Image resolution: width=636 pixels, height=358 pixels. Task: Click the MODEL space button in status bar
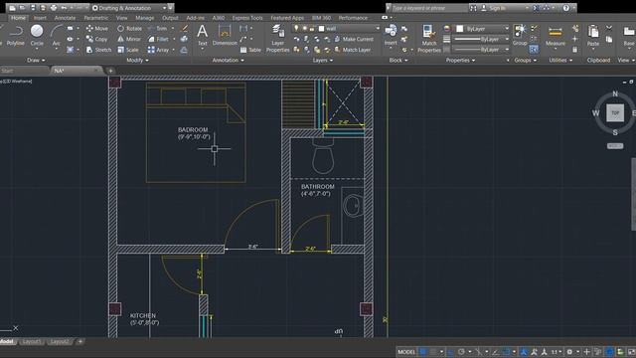pyautogui.click(x=406, y=351)
